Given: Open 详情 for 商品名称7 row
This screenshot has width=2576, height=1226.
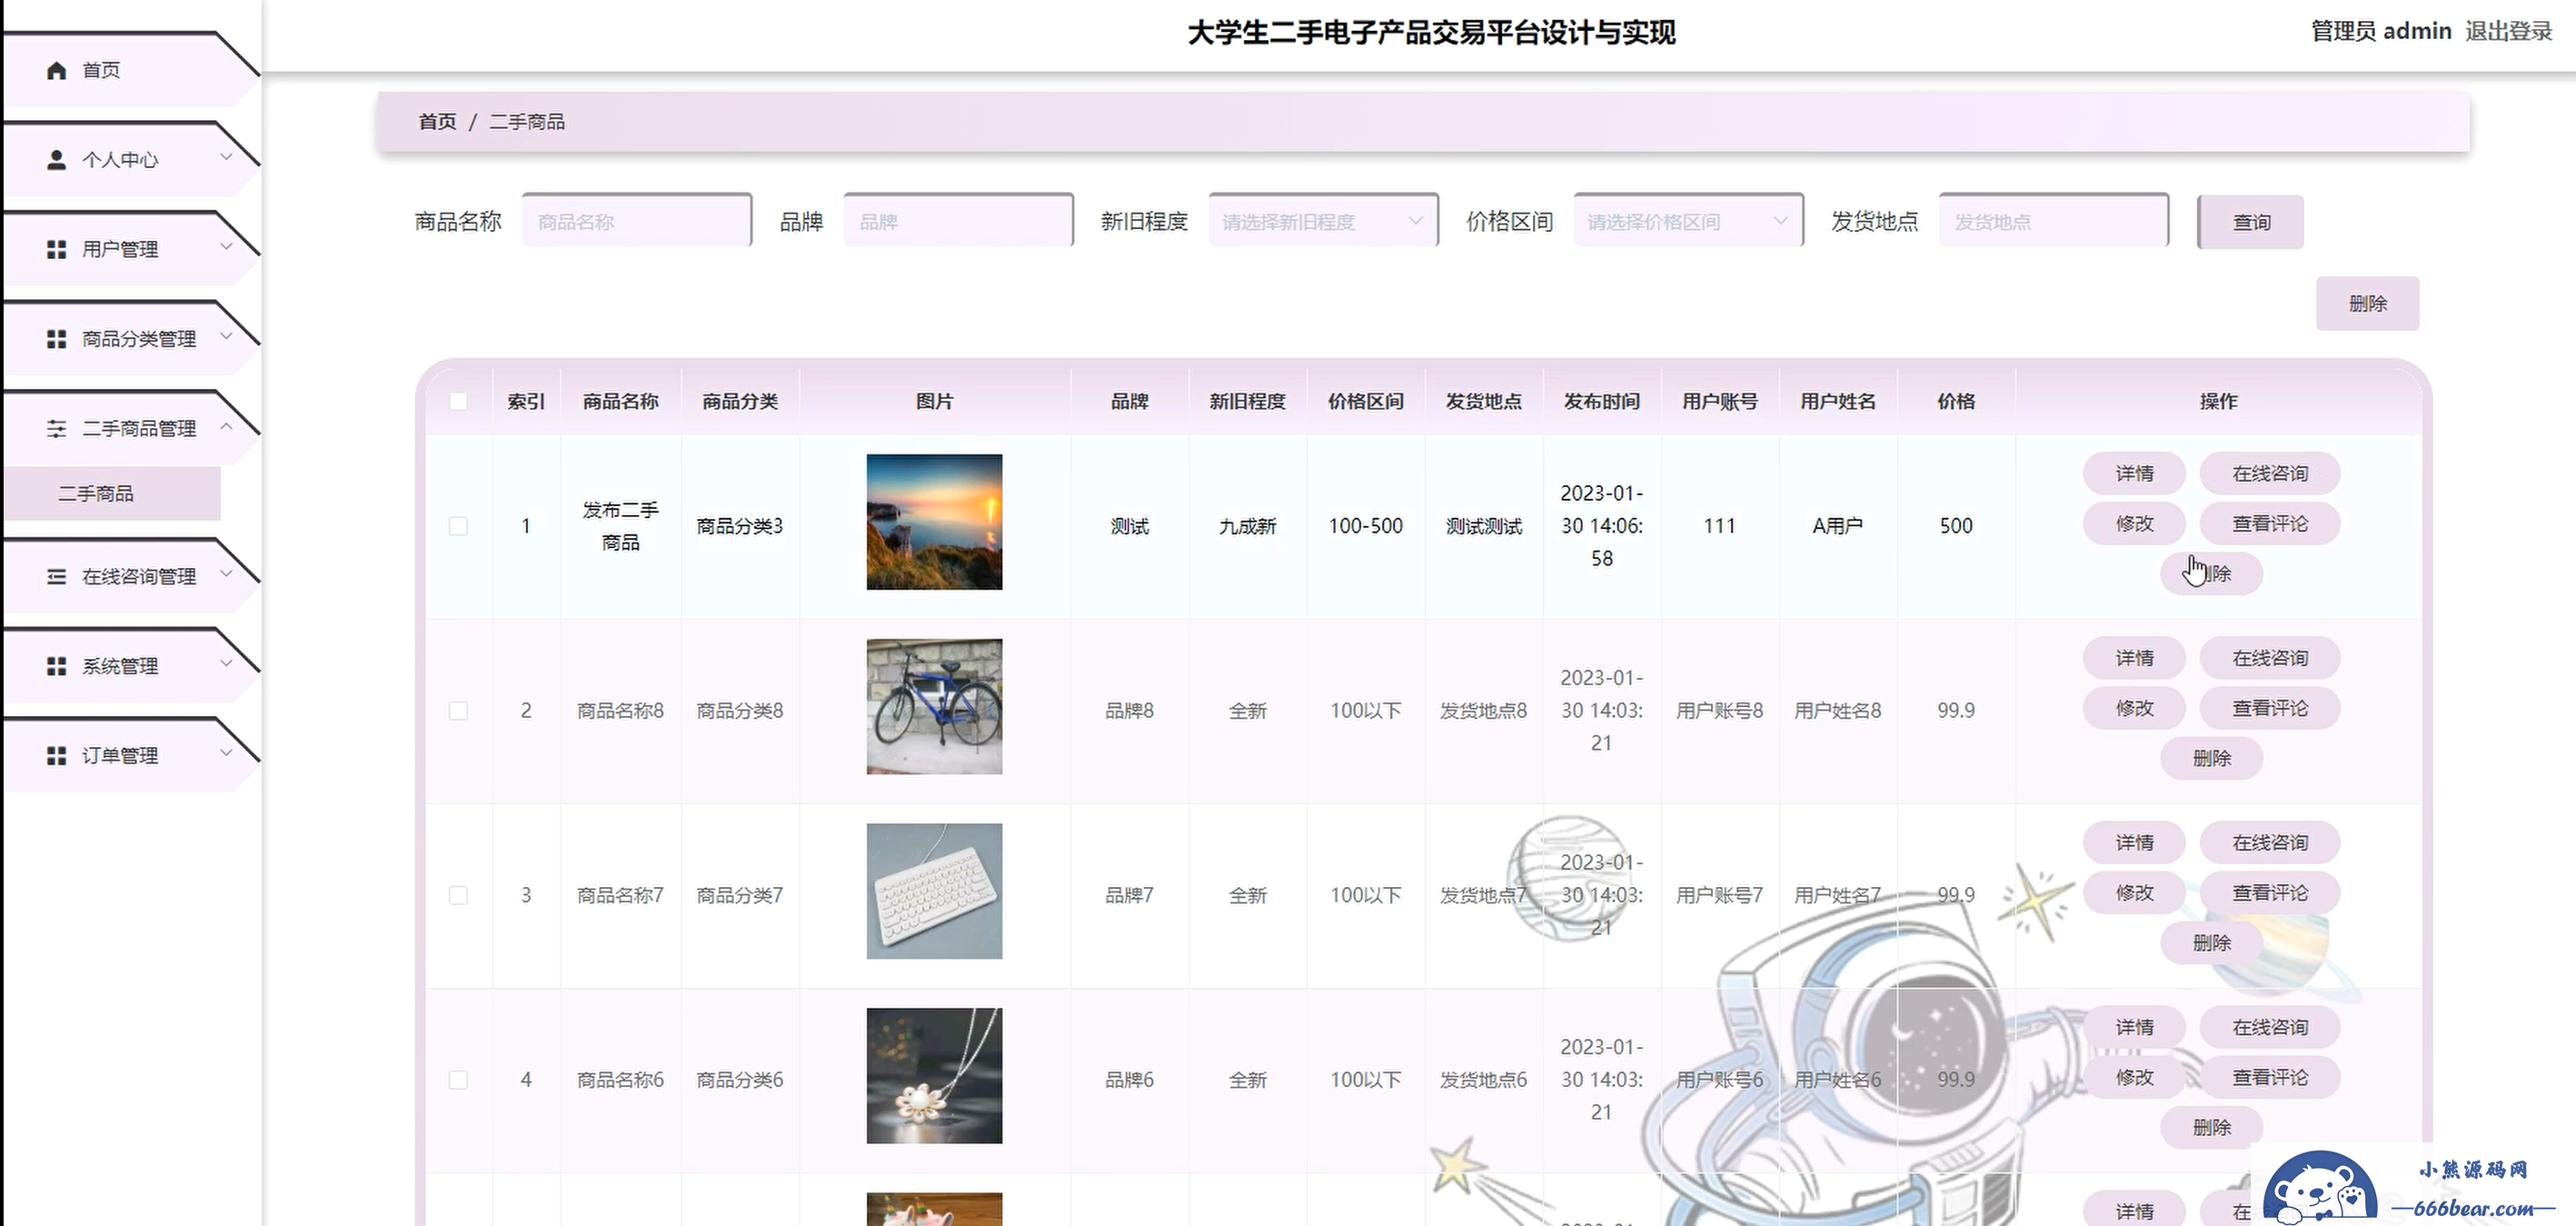Looking at the screenshot, I should (x=2135, y=843).
